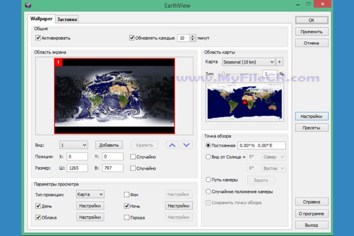Click the Позиция Y input field
The image size is (354, 236).
[x=113, y=156]
